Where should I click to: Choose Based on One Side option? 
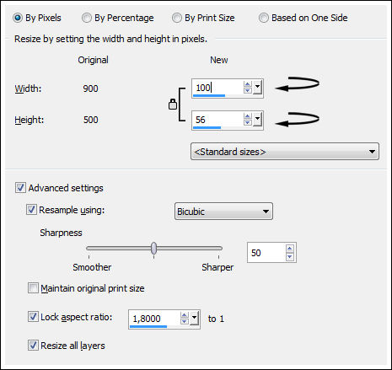point(303,18)
